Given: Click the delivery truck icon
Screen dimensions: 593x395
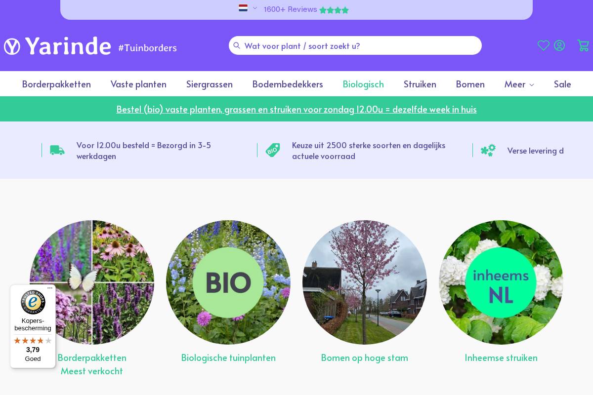Looking at the screenshot, I should click(57, 150).
